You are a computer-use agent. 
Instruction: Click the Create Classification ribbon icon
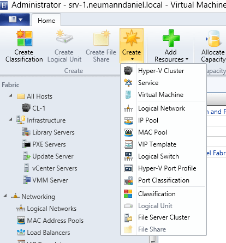click(25, 38)
